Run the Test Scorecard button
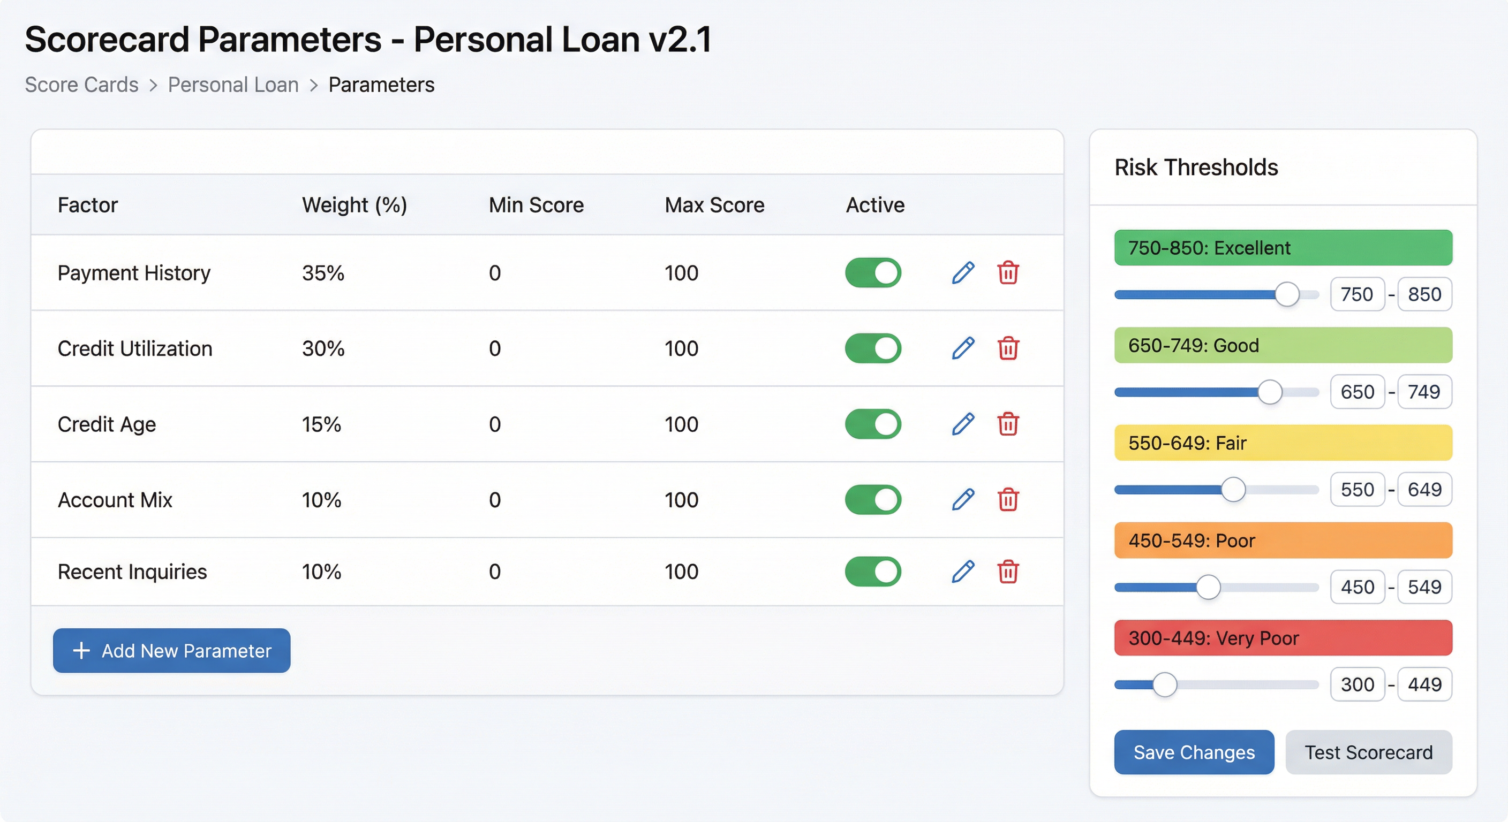This screenshot has height=822, width=1508. click(1368, 752)
